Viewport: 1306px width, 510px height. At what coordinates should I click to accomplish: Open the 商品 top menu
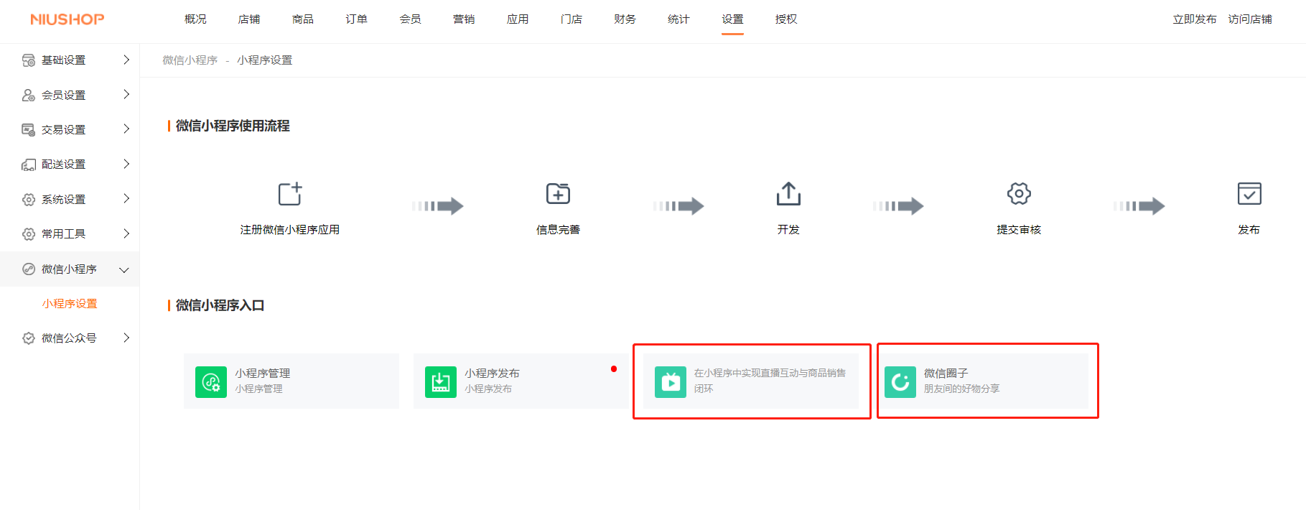coord(303,19)
